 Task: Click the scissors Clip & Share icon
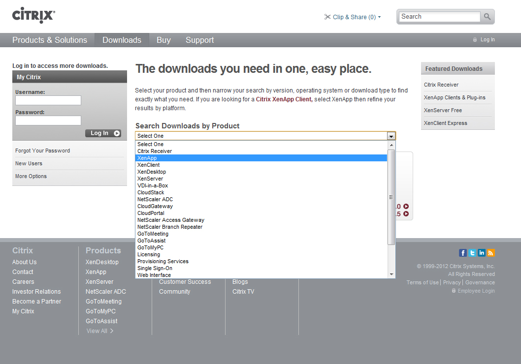click(x=327, y=17)
